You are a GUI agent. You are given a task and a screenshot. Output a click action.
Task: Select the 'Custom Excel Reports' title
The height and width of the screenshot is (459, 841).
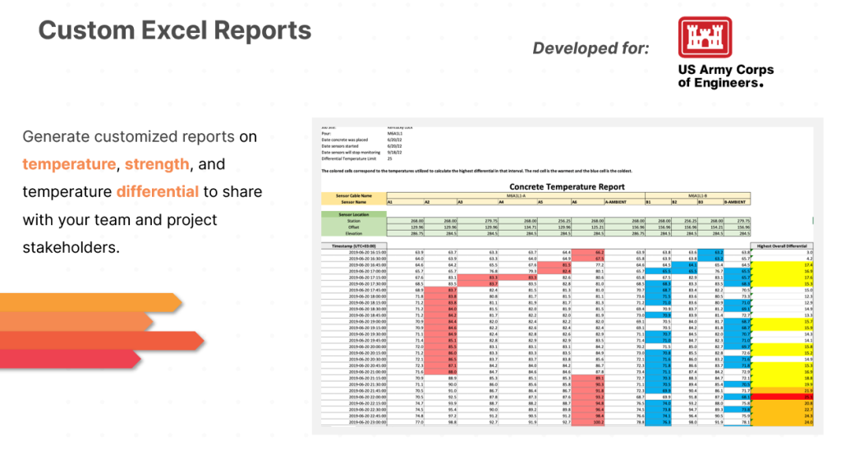pyautogui.click(x=175, y=30)
